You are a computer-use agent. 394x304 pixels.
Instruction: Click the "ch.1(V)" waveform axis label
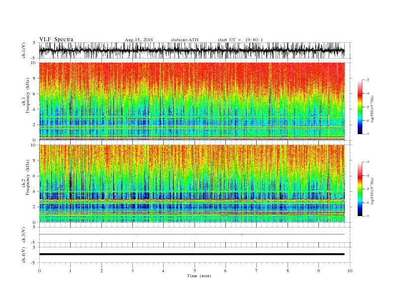tap(24, 50)
